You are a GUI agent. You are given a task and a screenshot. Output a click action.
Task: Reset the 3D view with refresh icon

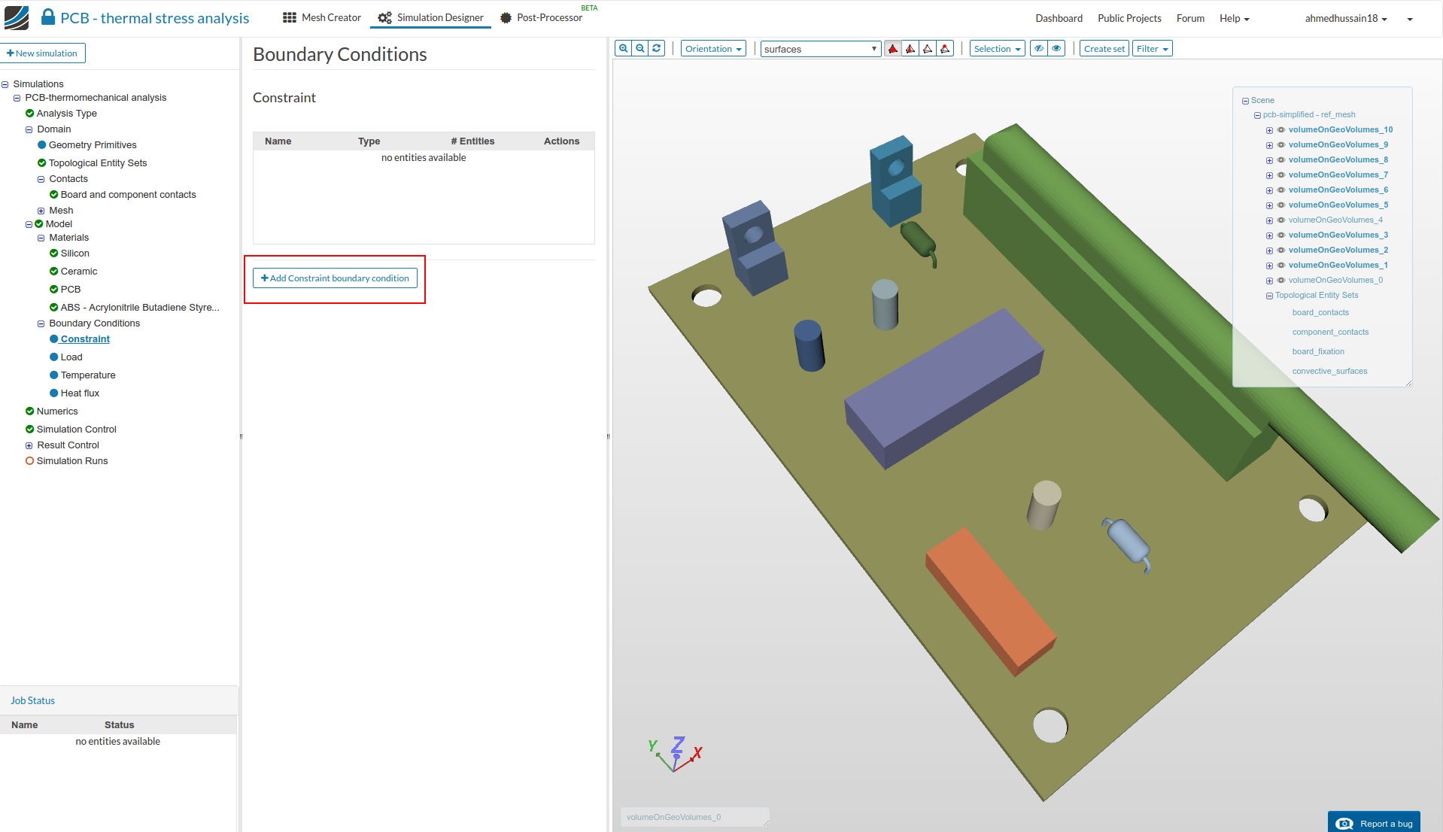point(657,49)
